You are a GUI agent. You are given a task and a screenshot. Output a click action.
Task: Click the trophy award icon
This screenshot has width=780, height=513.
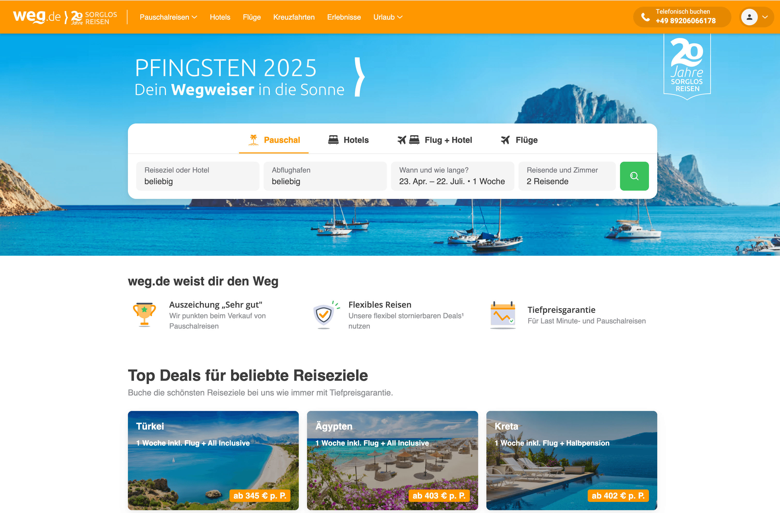(144, 314)
